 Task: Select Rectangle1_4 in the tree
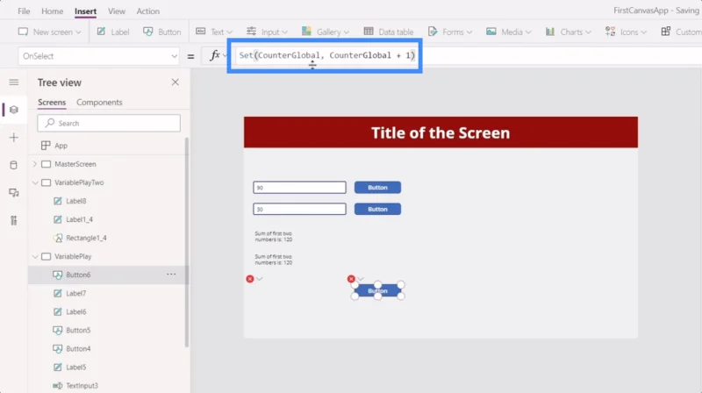click(86, 238)
